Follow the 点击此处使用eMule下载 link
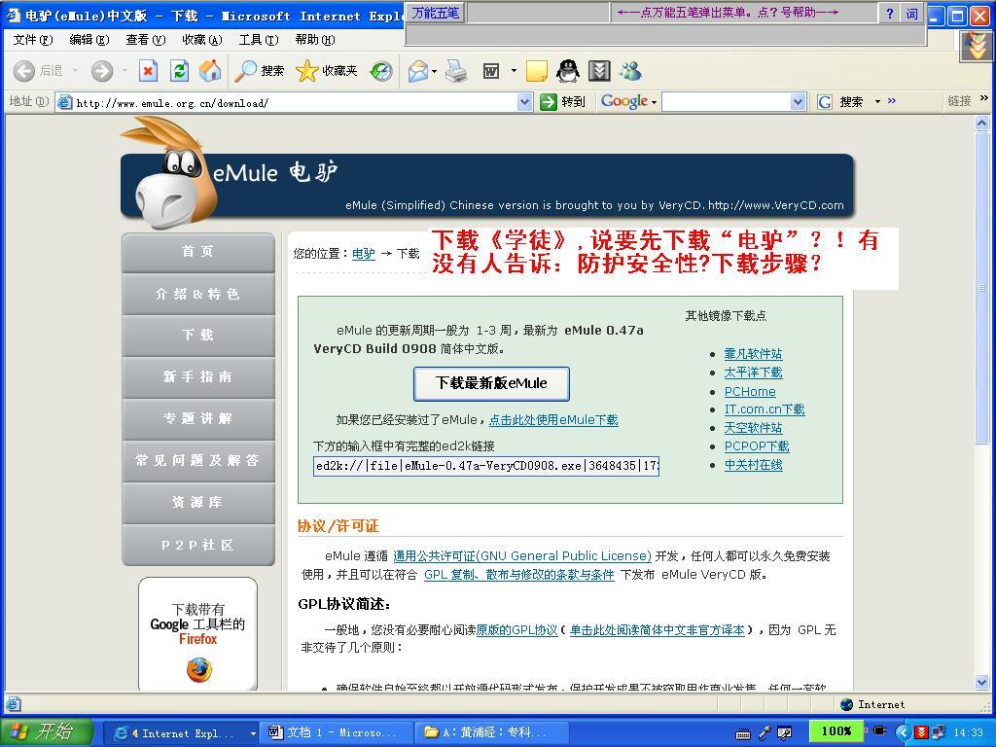The height and width of the screenshot is (747, 996). point(553,420)
